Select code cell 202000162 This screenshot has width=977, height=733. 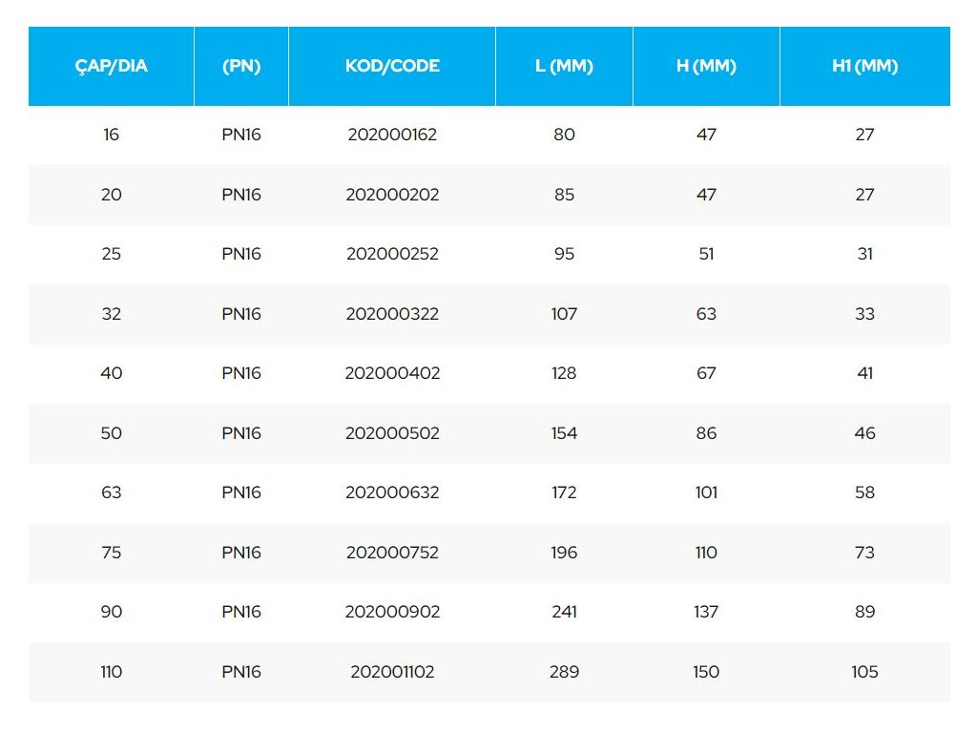coord(392,135)
